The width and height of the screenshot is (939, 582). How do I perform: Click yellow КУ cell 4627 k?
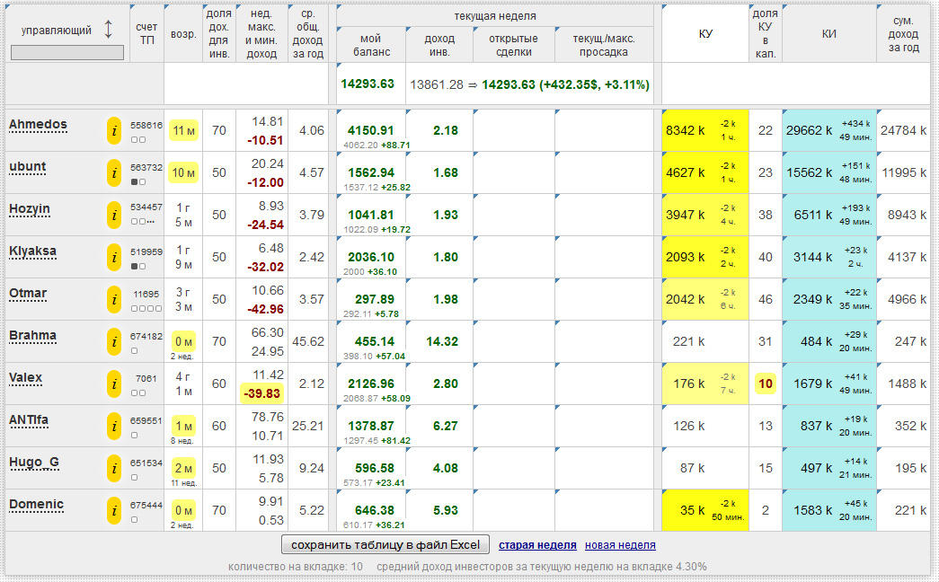704,172
